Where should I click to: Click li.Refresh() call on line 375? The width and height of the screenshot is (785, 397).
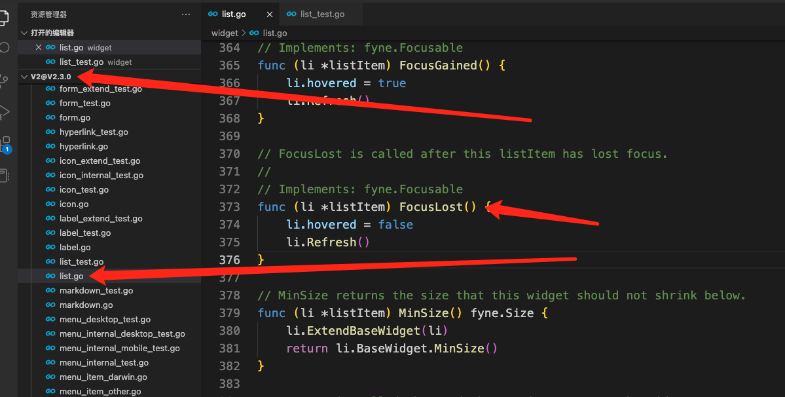click(x=328, y=242)
